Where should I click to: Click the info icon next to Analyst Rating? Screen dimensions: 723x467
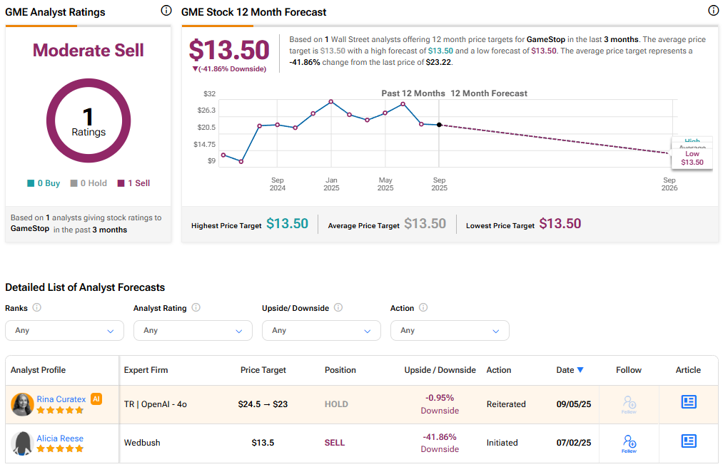pos(196,307)
